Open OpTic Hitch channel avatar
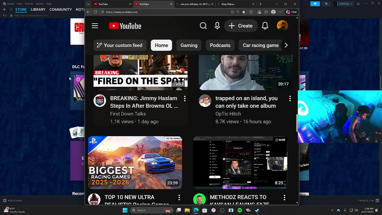Image resolution: width=382 pixels, height=215 pixels. (x=205, y=101)
